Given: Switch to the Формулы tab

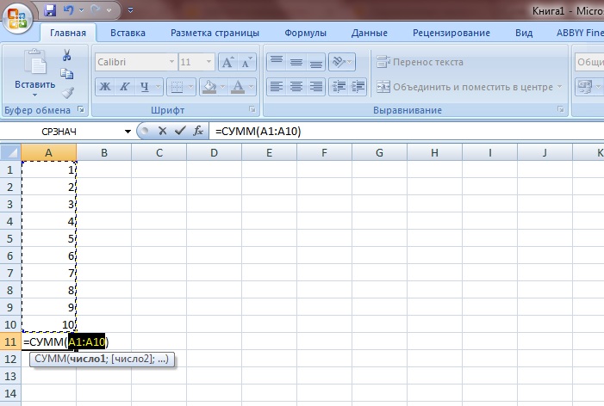Looking at the screenshot, I should point(305,34).
